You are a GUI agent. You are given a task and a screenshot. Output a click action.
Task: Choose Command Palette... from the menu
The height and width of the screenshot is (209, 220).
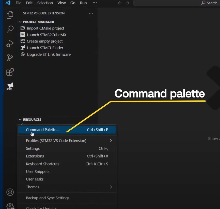tap(67, 130)
